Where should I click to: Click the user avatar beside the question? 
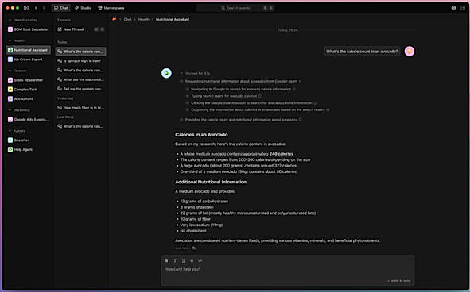pyautogui.click(x=410, y=51)
